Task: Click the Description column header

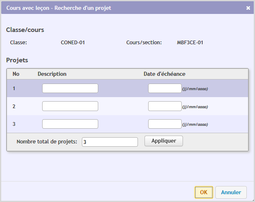Action: pyautogui.click(x=52, y=74)
